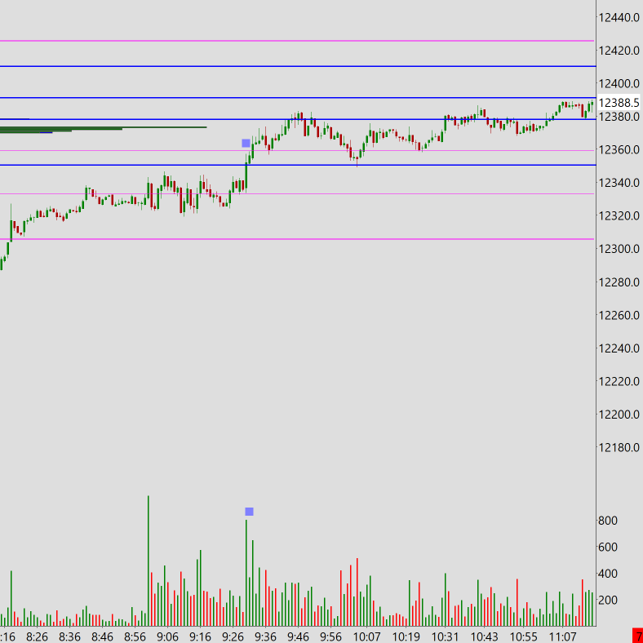
Task: Click the 12280.0 price axis label
Action: click(619, 282)
